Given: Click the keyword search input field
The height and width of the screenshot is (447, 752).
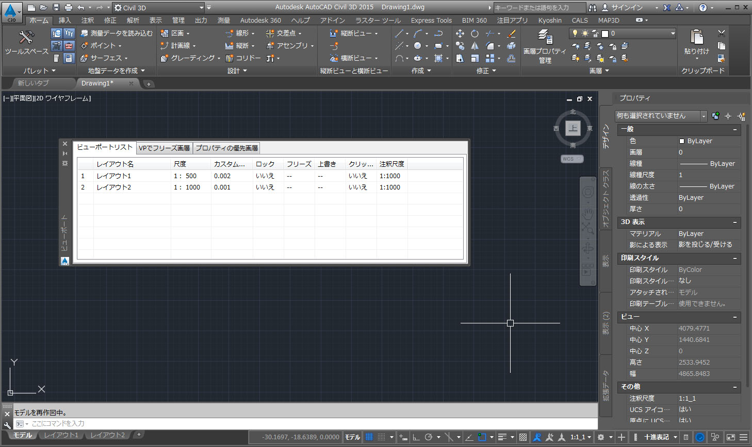Looking at the screenshot, I should [x=540, y=8].
